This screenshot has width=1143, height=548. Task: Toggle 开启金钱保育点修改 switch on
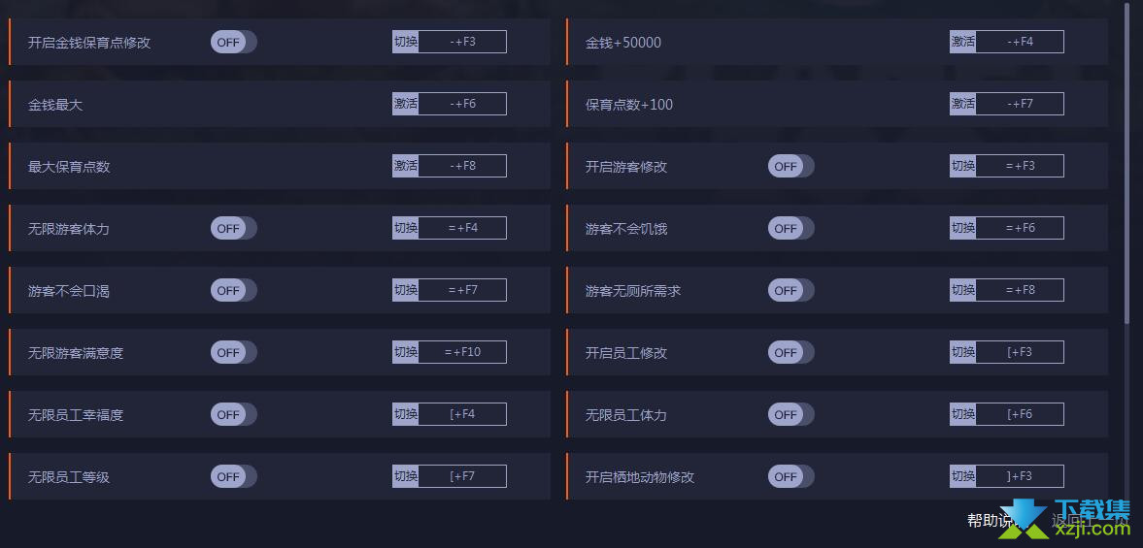(233, 43)
